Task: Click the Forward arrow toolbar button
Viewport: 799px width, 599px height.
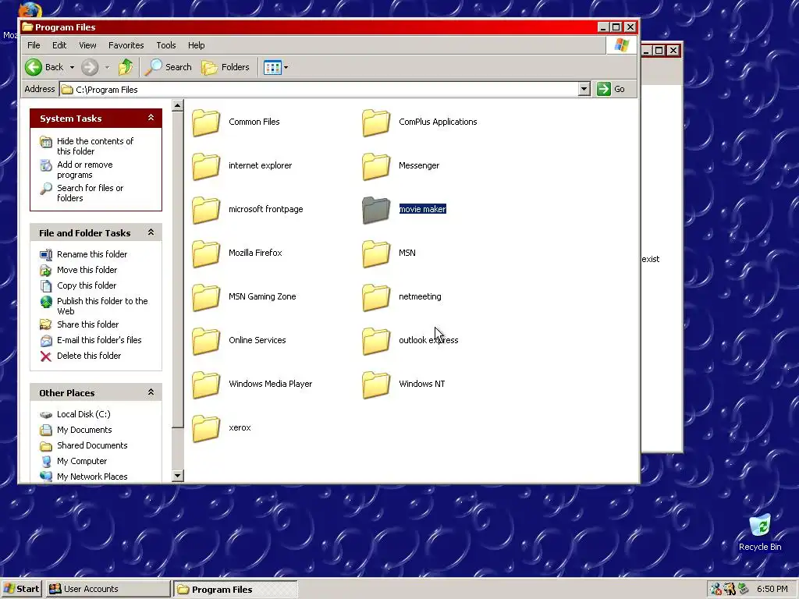Action: coord(90,67)
